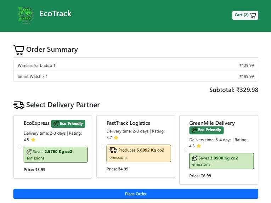
Task: Click the GreenMile Delivery partner name
Action: pos(212,123)
